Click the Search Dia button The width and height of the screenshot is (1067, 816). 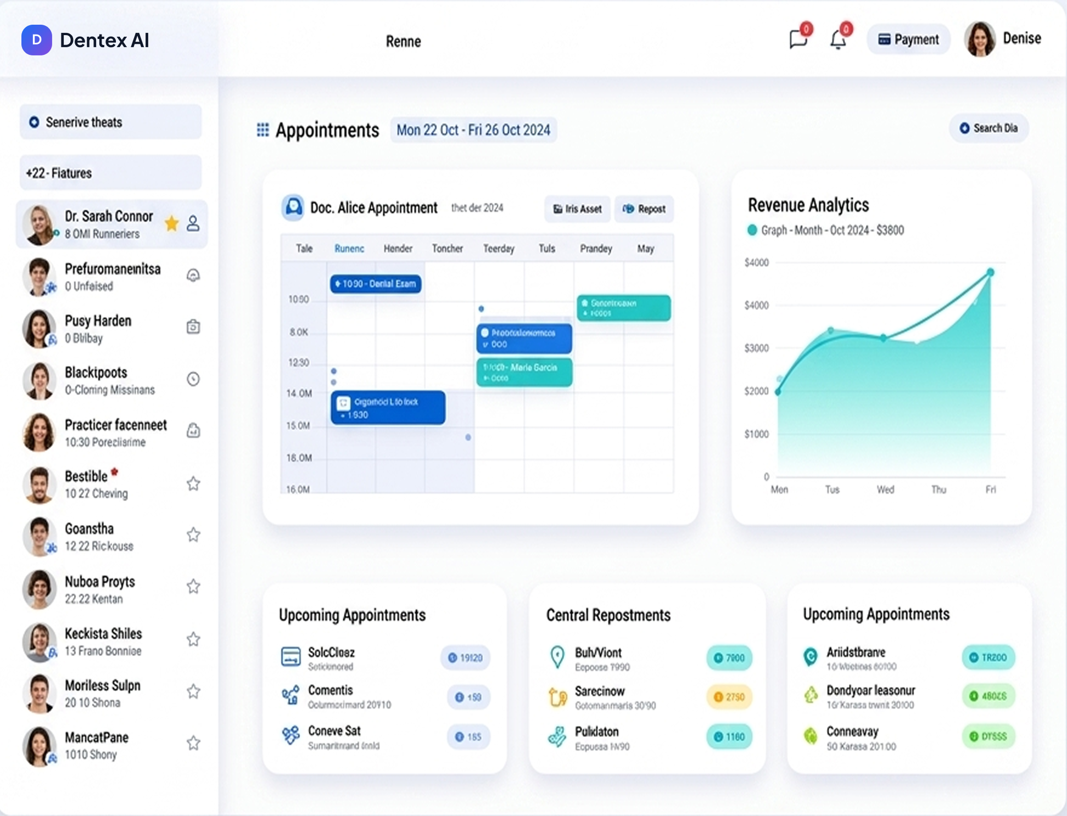pyautogui.click(x=988, y=128)
